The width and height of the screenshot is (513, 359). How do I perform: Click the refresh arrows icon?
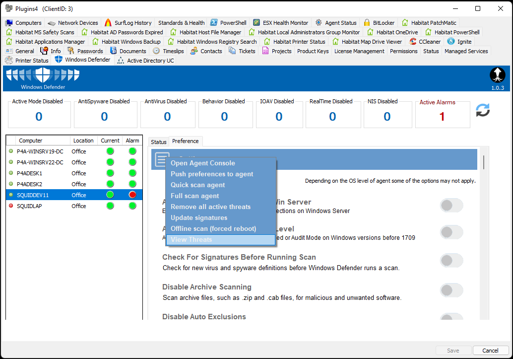click(482, 110)
